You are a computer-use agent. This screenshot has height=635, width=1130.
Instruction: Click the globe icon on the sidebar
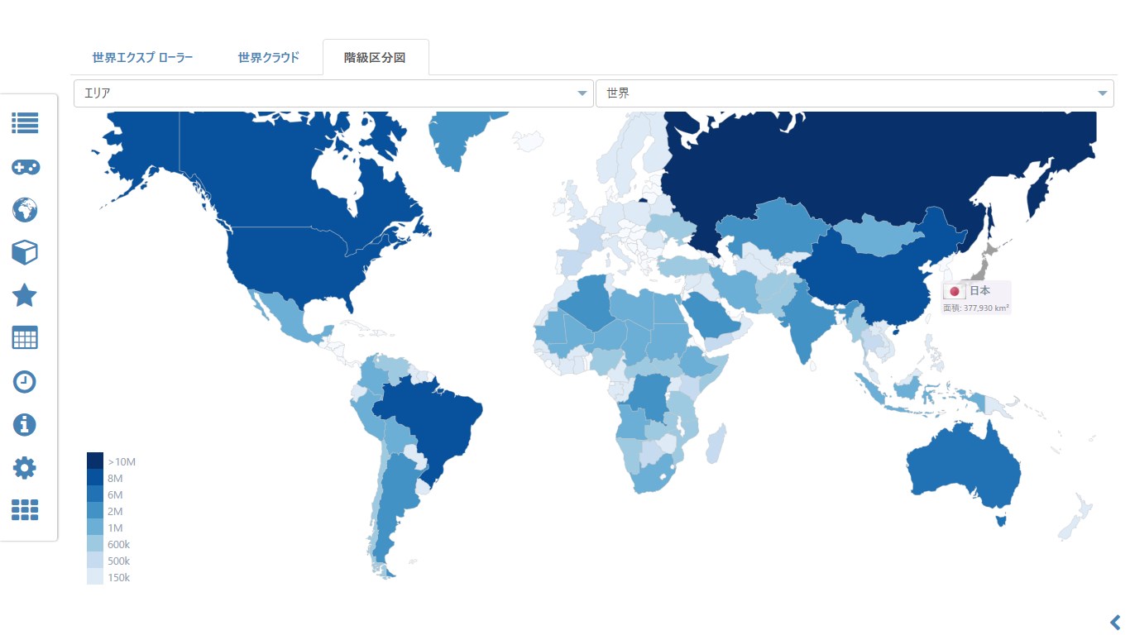point(25,210)
